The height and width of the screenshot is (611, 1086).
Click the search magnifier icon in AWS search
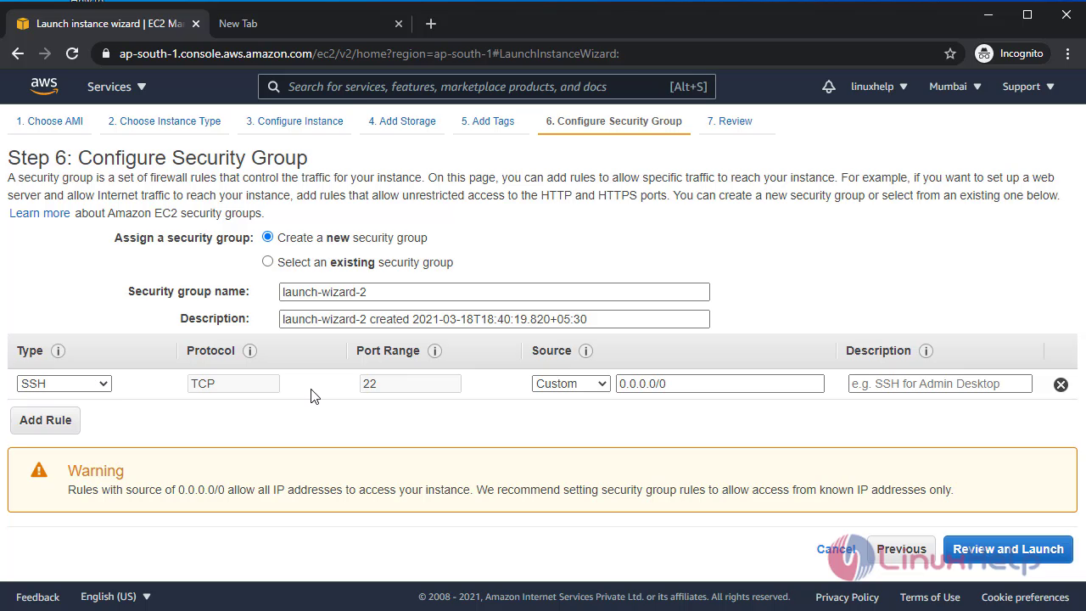click(273, 87)
